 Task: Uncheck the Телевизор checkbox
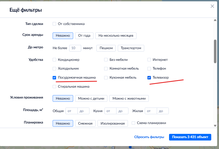[x=149, y=78]
